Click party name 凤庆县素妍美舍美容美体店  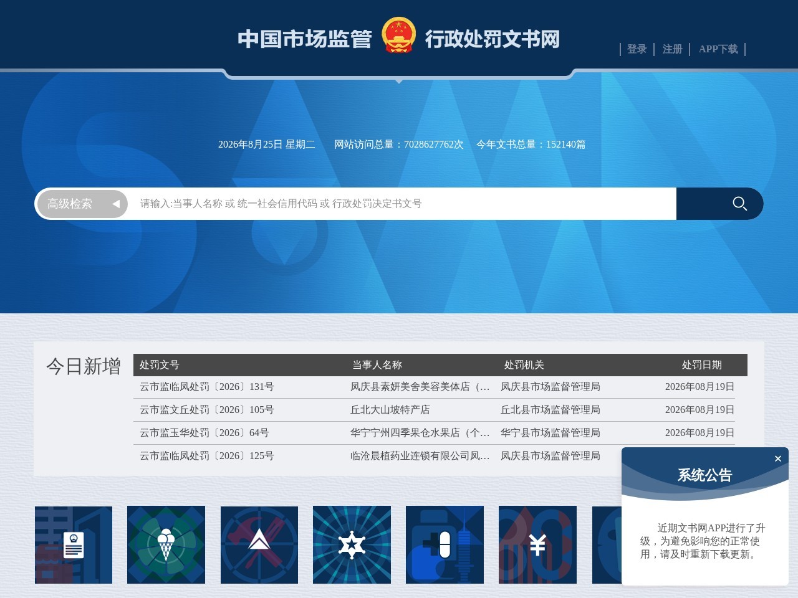420,387
